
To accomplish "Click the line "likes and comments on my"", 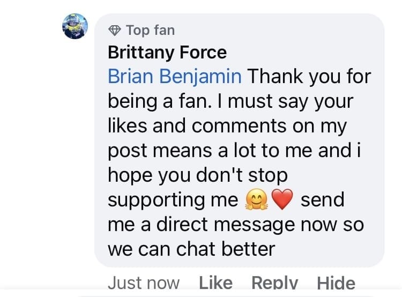I will click(x=228, y=126).
